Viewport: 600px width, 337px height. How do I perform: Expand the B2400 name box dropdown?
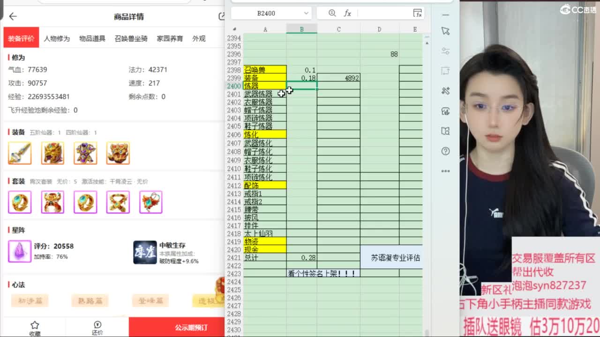pyautogui.click(x=306, y=13)
